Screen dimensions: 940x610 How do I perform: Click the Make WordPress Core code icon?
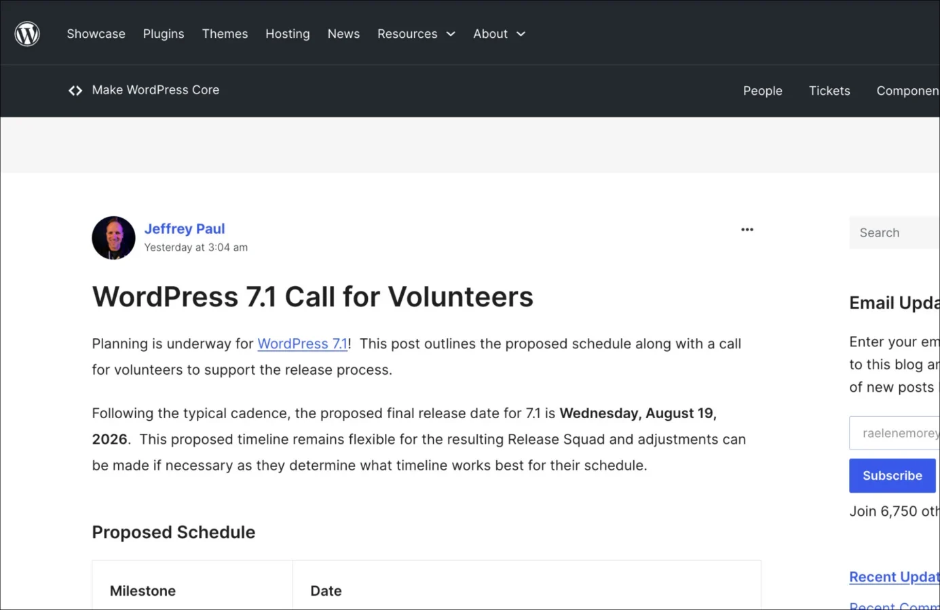point(75,90)
